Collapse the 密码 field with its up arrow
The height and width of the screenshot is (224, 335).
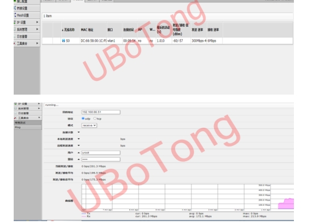coord(79,160)
